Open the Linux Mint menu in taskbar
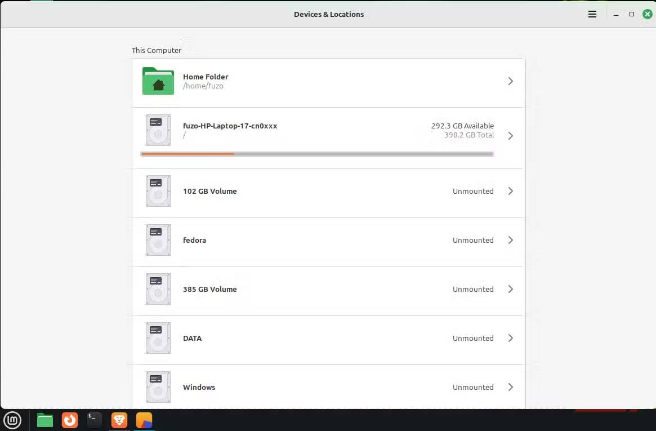 click(x=12, y=420)
